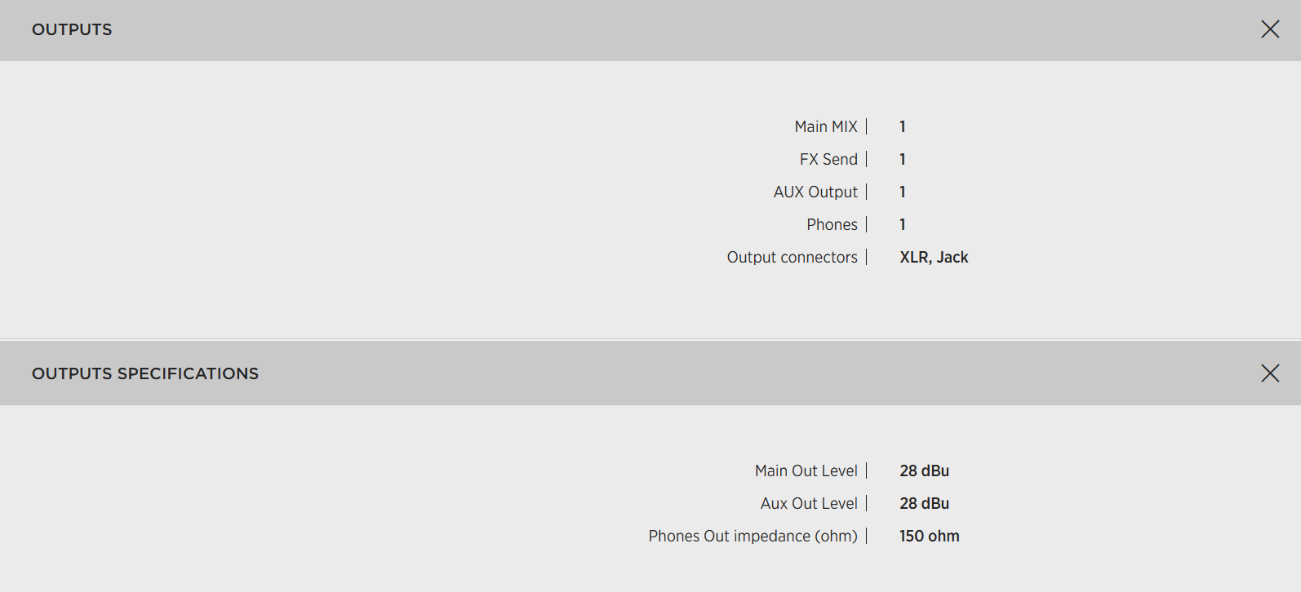Click the OUTPUTS section header title
This screenshot has height=592, width=1301.
click(72, 29)
